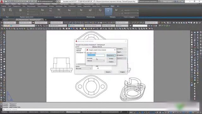
Task: Open the ПоСлою color control dropdown
Action: point(76,26)
